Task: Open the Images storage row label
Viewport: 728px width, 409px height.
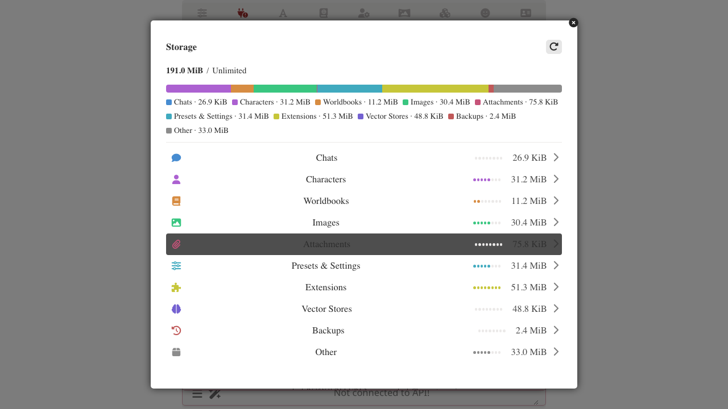Action: coord(326,223)
